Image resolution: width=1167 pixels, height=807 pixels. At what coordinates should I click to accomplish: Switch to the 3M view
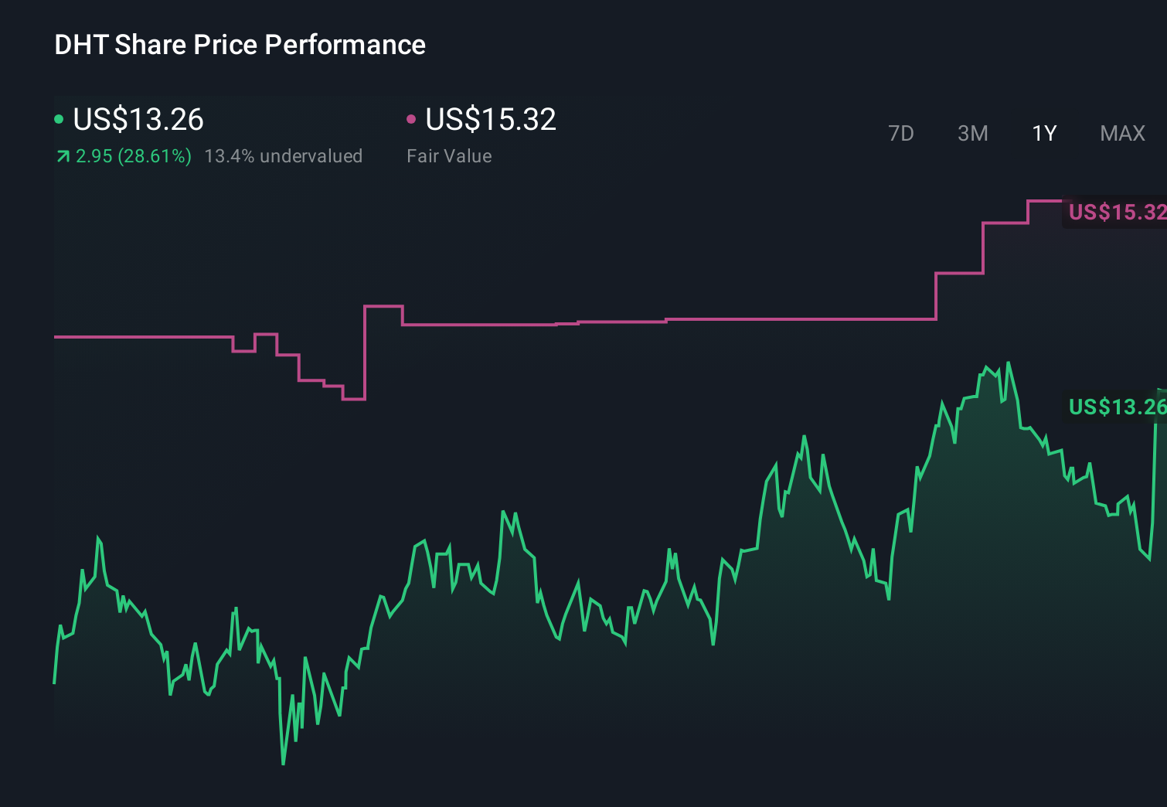point(972,133)
